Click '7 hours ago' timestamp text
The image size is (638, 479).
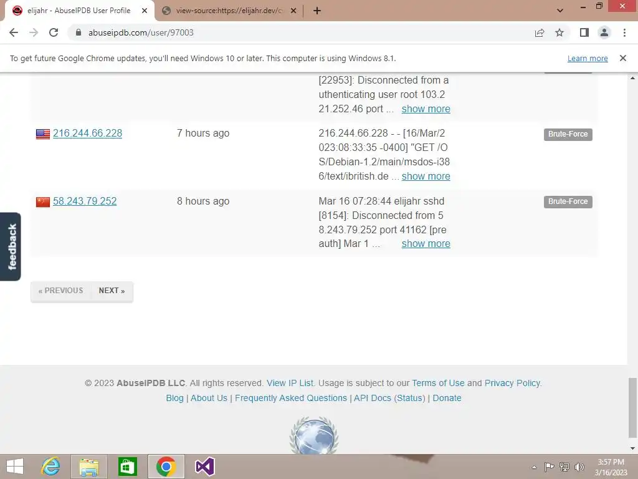click(203, 133)
